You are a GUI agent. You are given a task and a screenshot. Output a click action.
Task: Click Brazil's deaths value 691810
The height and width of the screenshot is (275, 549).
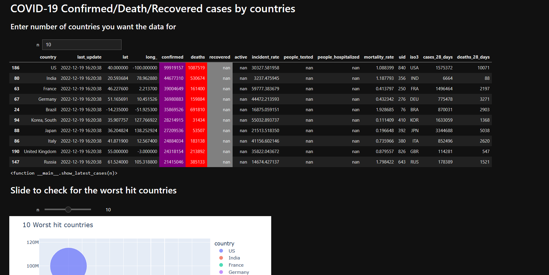pyautogui.click(x=196, y=110)
